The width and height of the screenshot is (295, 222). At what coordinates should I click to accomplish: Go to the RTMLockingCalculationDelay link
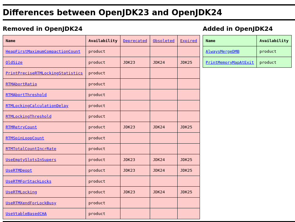coord(37,106)
